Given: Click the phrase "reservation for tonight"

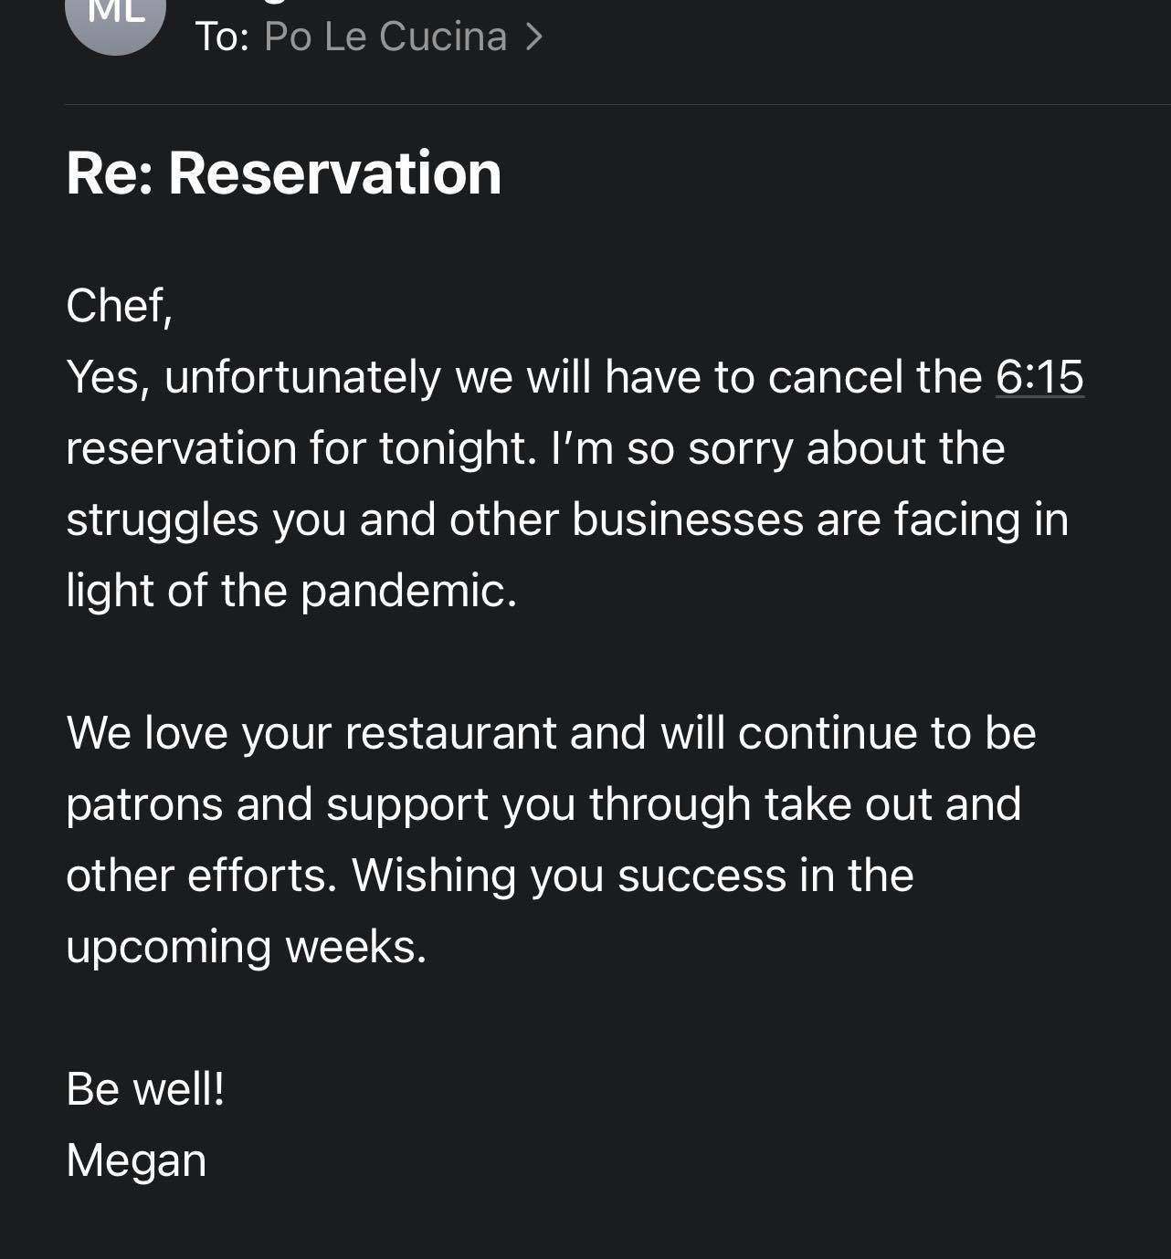Looking at the screenshot, I should click(x=297, y=448).
